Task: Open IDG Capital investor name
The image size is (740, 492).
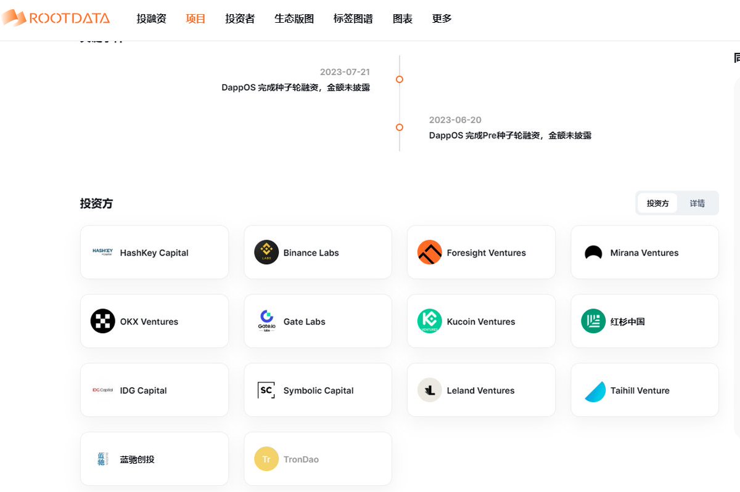Action: [144, 391]
